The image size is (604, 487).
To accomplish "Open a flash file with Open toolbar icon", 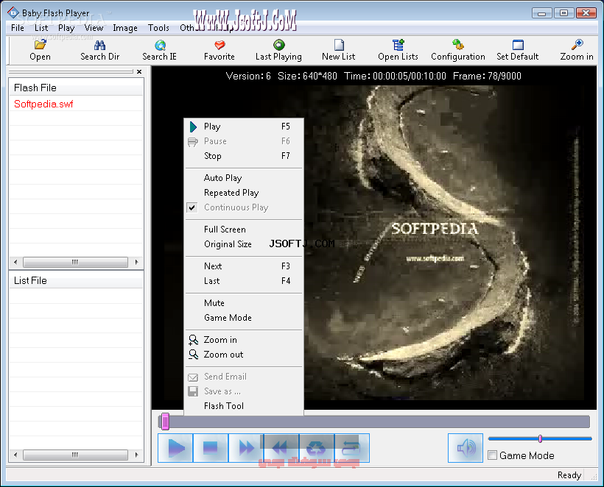I will [x=40, y=51].
